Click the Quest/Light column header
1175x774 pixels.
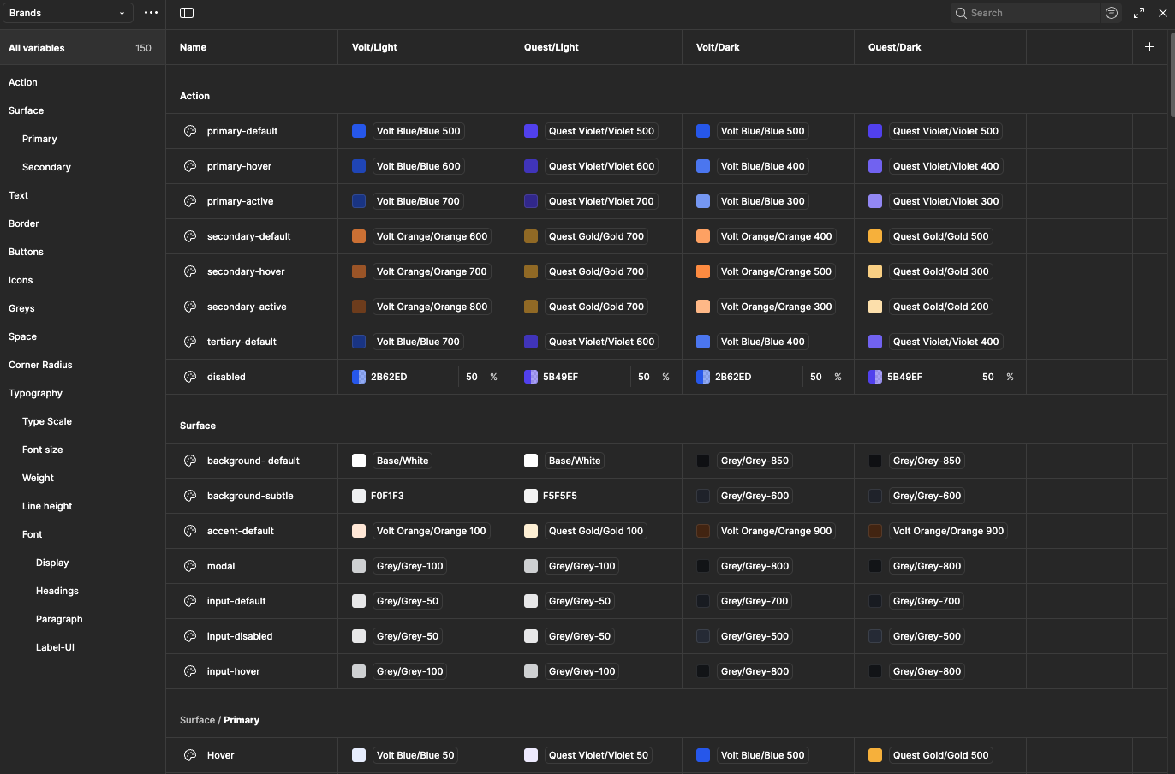[551, 47]
